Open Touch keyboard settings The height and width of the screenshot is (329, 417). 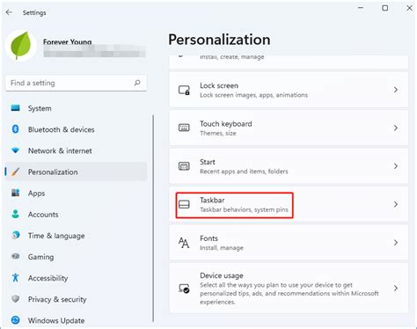tap(289, 128)
